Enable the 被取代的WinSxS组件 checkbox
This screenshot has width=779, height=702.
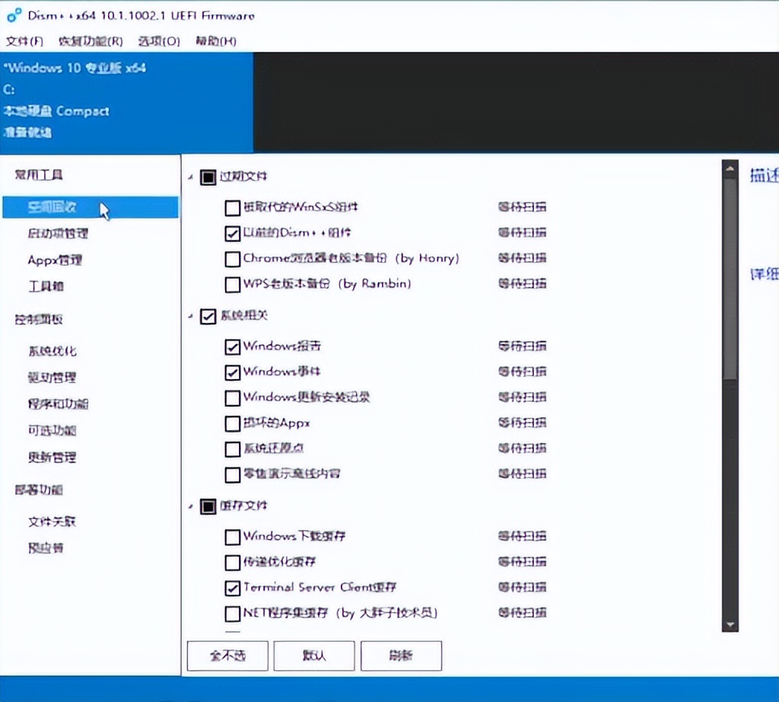(x=232, y=207)
